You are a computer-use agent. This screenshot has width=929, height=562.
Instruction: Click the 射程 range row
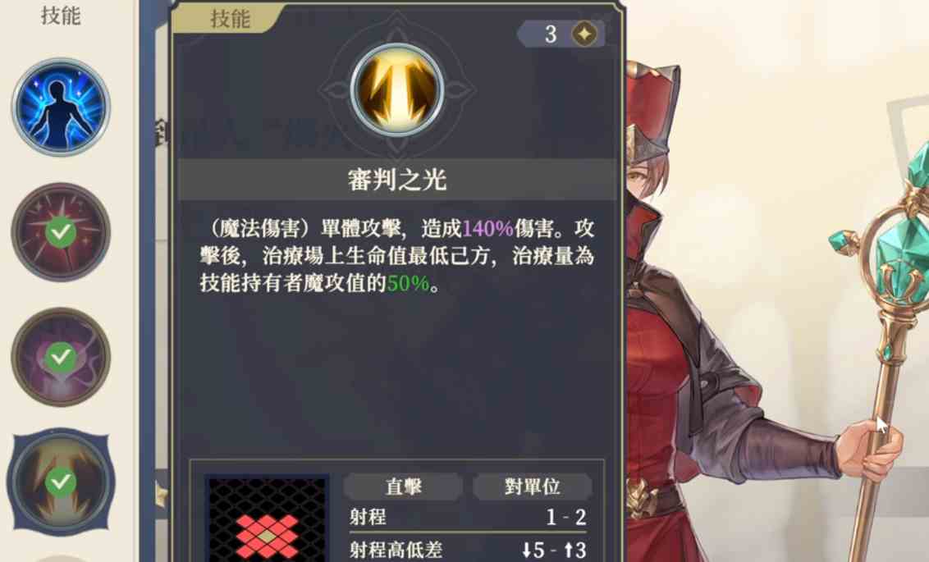tap(468, 518)
